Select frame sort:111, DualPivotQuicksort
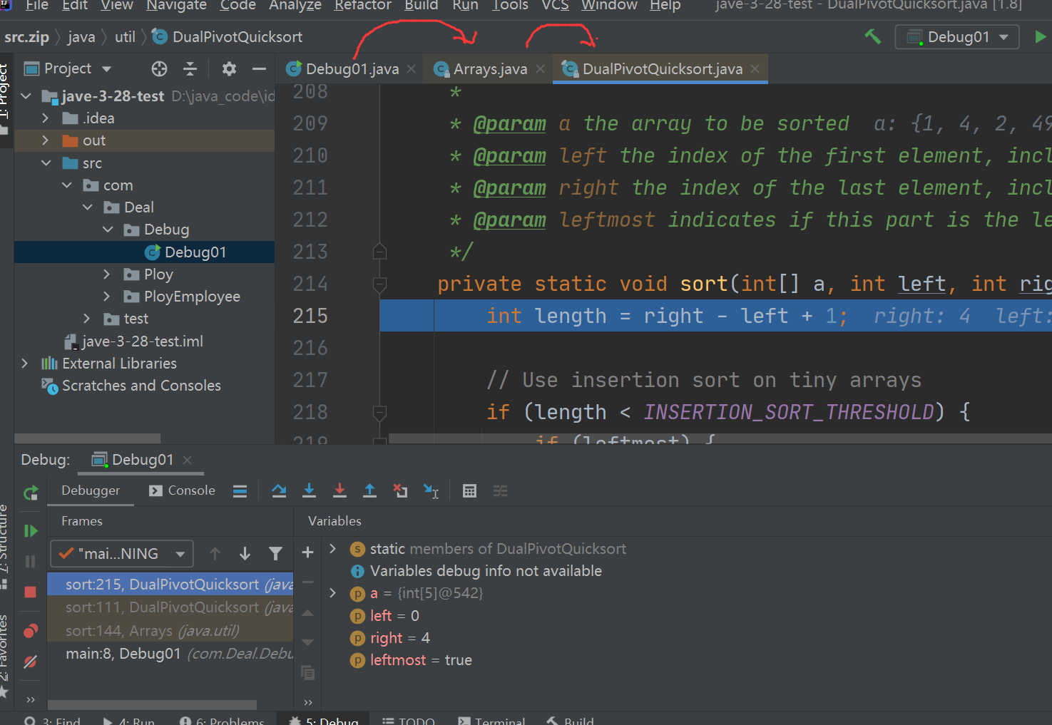This screenshot has width=1052, height=725. [170, 607]
